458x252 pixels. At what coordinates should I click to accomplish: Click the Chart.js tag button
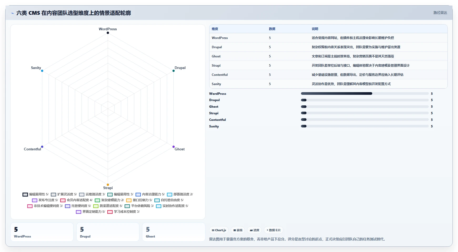[219, 230]
